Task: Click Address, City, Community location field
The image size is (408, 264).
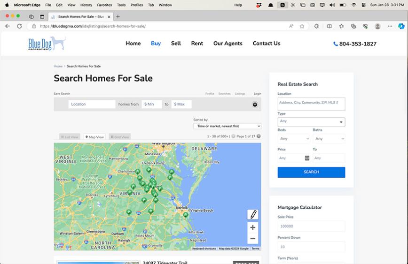Action: pyautogui.click(x=312, y=104)
